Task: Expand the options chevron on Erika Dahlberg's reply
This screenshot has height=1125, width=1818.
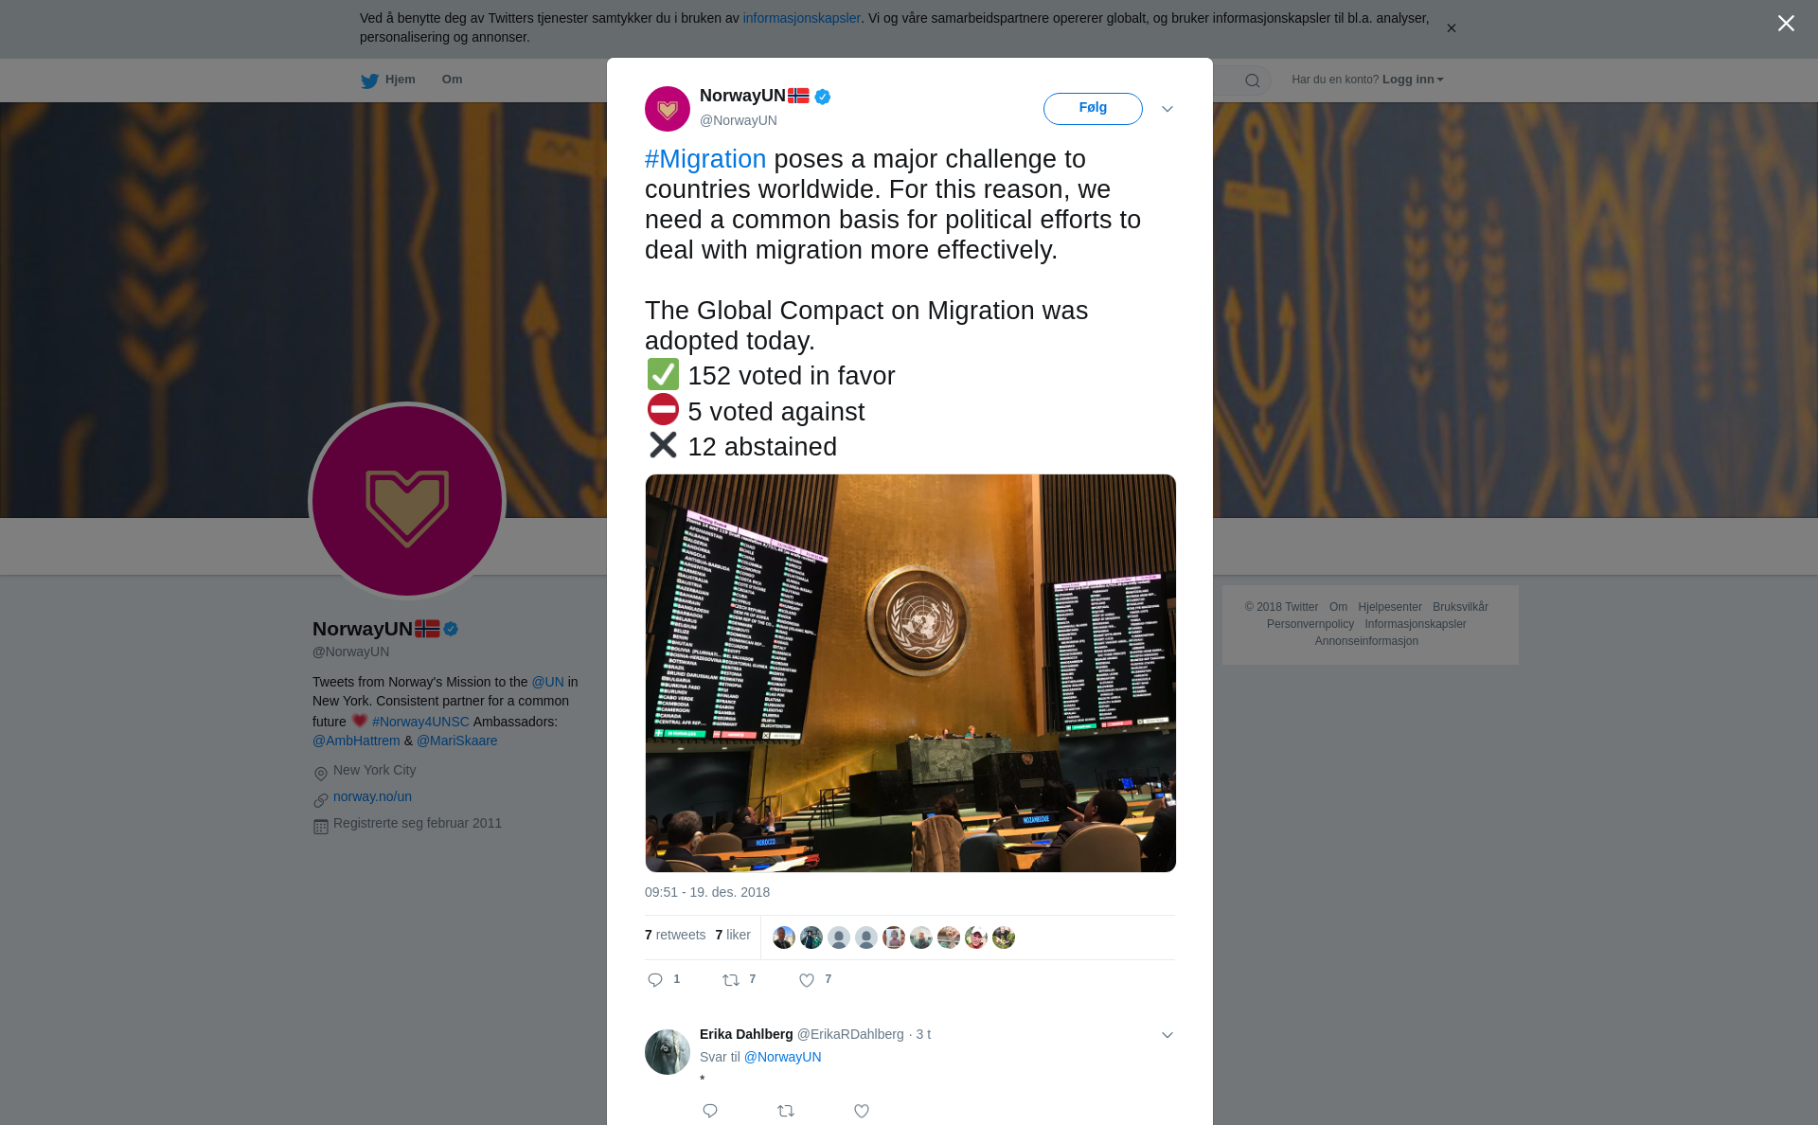Action: 1167,1035
